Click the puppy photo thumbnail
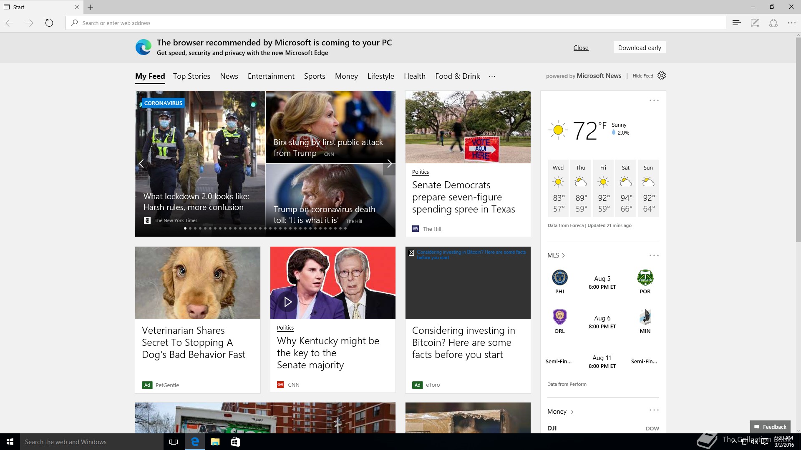801x450 pixels. pyautogui.click(x=198, y=283)
